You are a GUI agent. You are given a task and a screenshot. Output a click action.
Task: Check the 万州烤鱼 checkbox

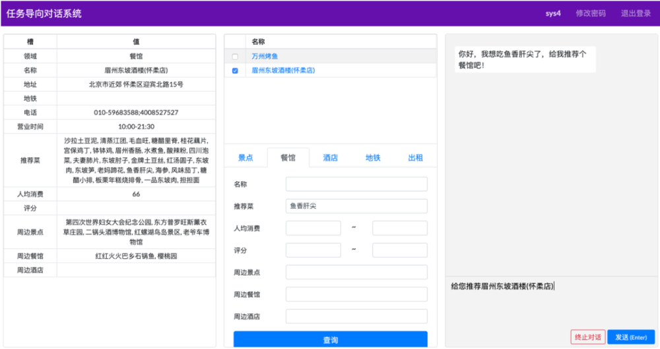coord(235,56)
